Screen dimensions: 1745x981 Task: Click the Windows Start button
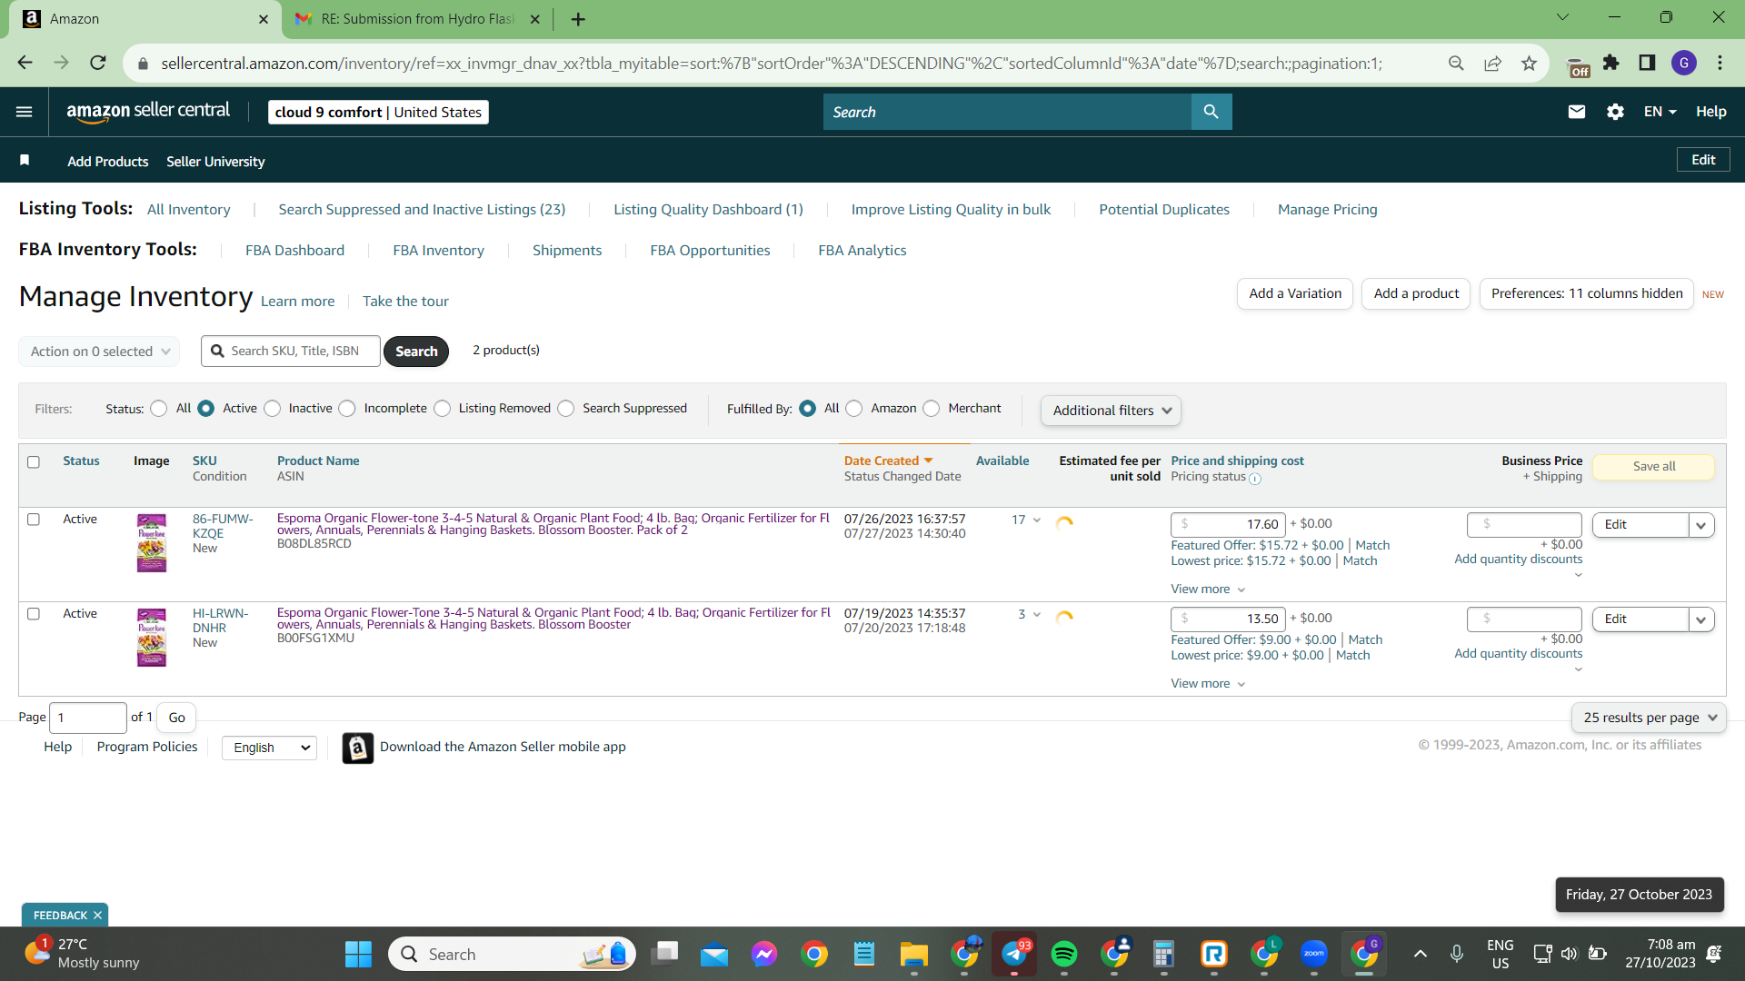coord(358,954)
